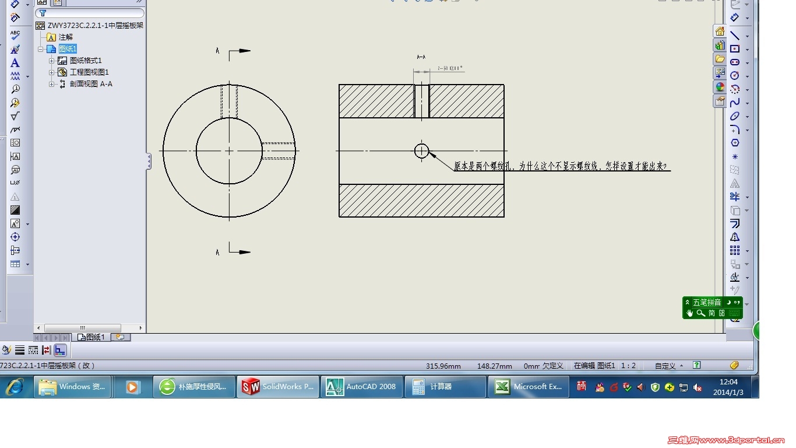Image resolution: width=796 pixels, height=448 pixels.
Task: Insert a Note with the A tool
Action: [x=15, y=63]
